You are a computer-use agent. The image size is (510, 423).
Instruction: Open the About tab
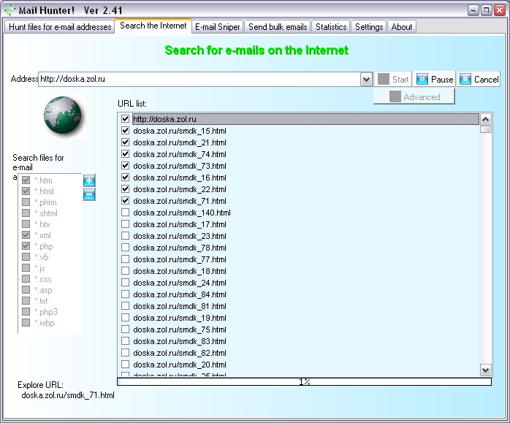click(402, 26)
